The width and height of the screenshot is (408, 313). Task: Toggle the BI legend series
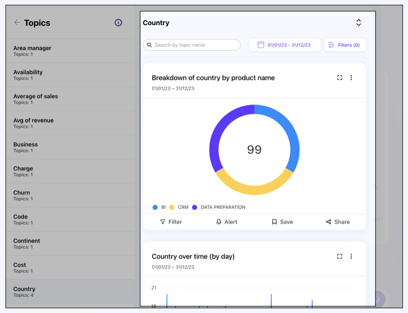coord(159,207)
